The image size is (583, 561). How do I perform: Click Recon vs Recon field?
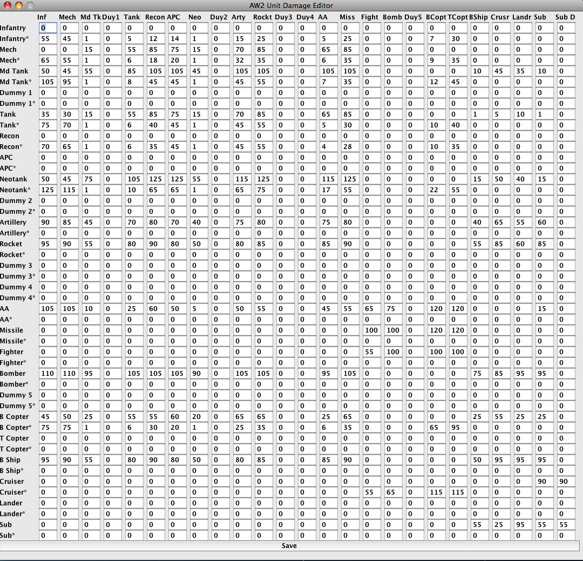click(155, 136)
